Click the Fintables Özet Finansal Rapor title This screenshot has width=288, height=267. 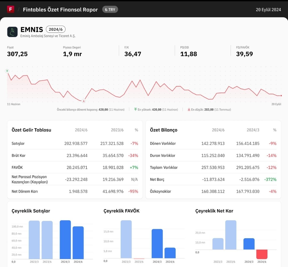click(60, 10)
